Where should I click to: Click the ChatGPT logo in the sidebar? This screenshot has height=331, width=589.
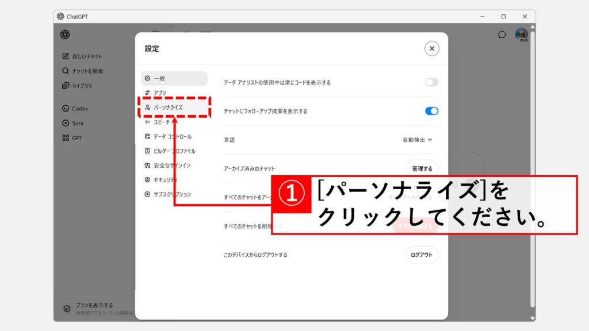tap(65, 34)
